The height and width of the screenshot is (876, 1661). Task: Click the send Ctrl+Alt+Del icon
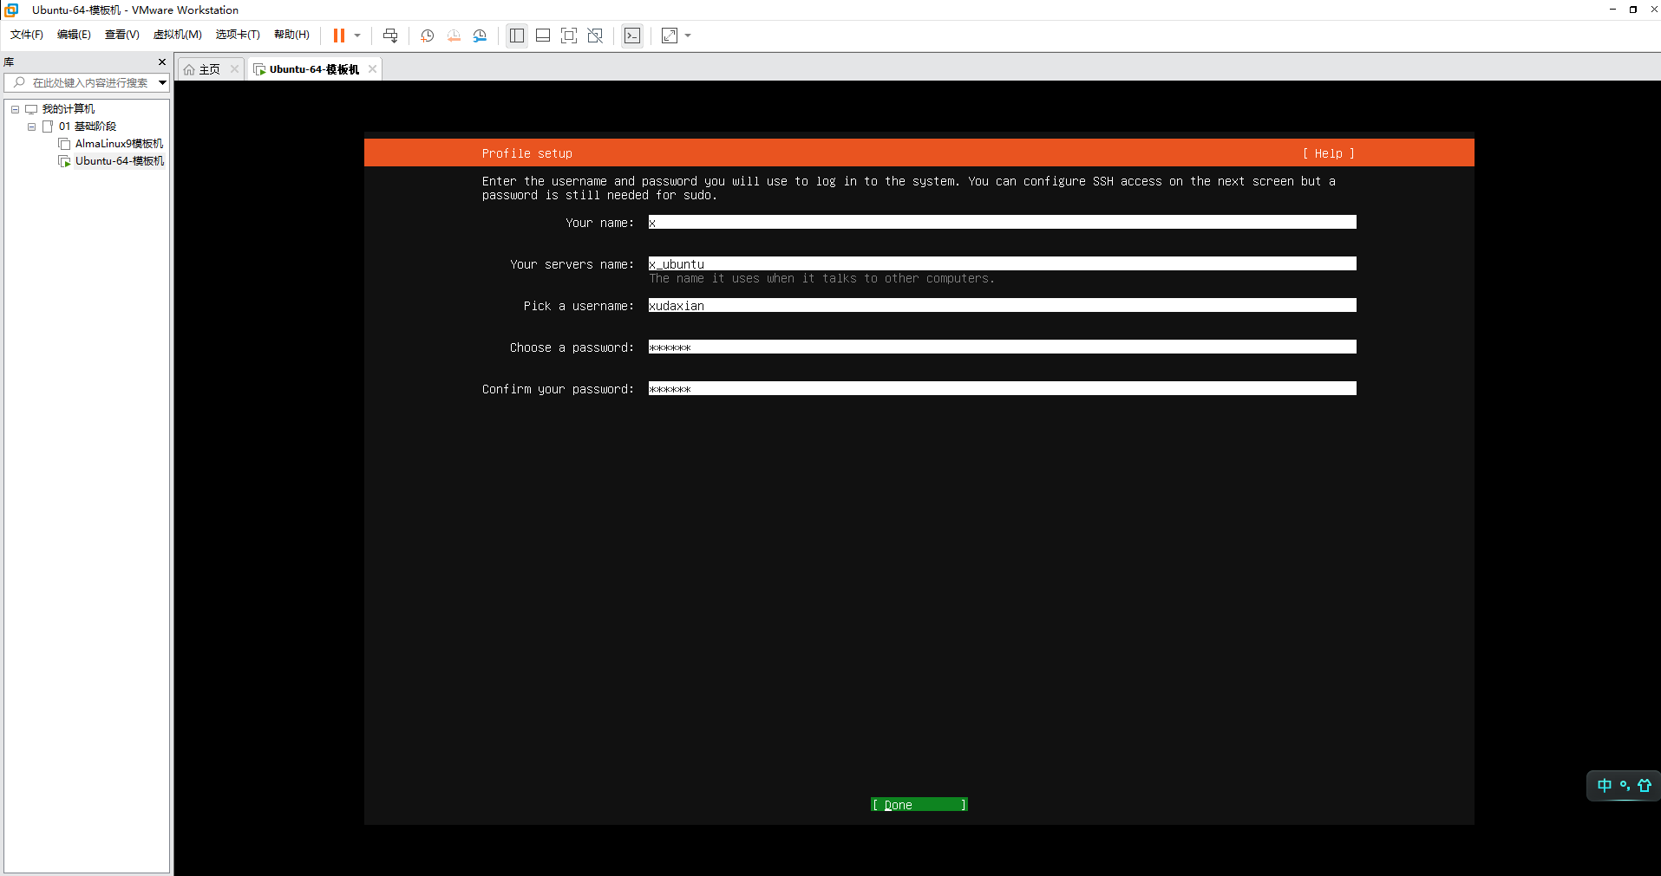pos(390,36)
